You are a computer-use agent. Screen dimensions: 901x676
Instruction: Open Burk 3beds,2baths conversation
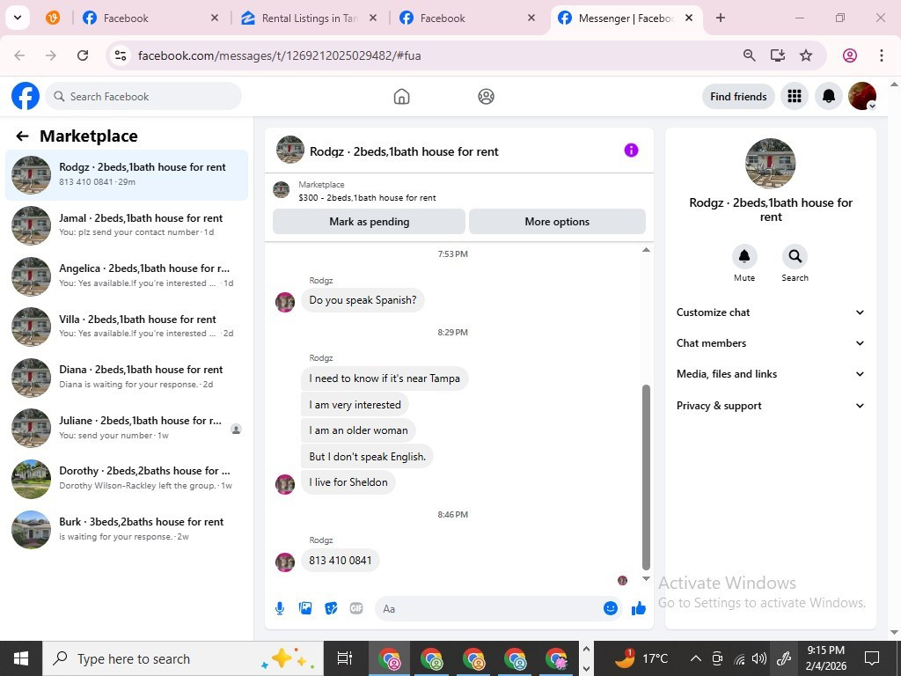pyautogui.click(x=127, y=529)
